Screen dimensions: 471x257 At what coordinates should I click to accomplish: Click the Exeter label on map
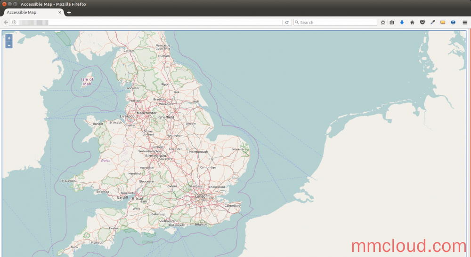114,228
